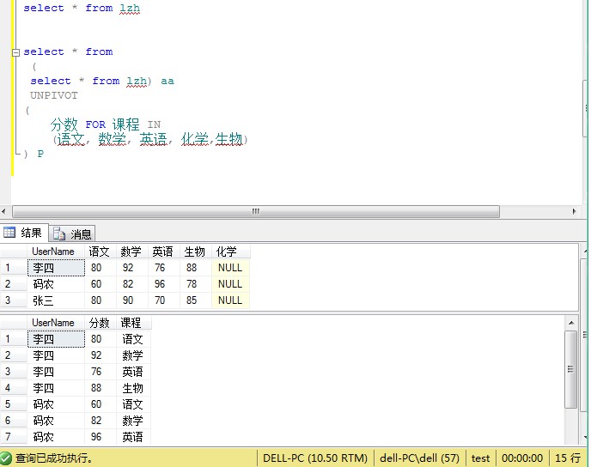This screenshot has height=467, width=591.
Task: Click the test database name in status bar
Action: point(480,458)
